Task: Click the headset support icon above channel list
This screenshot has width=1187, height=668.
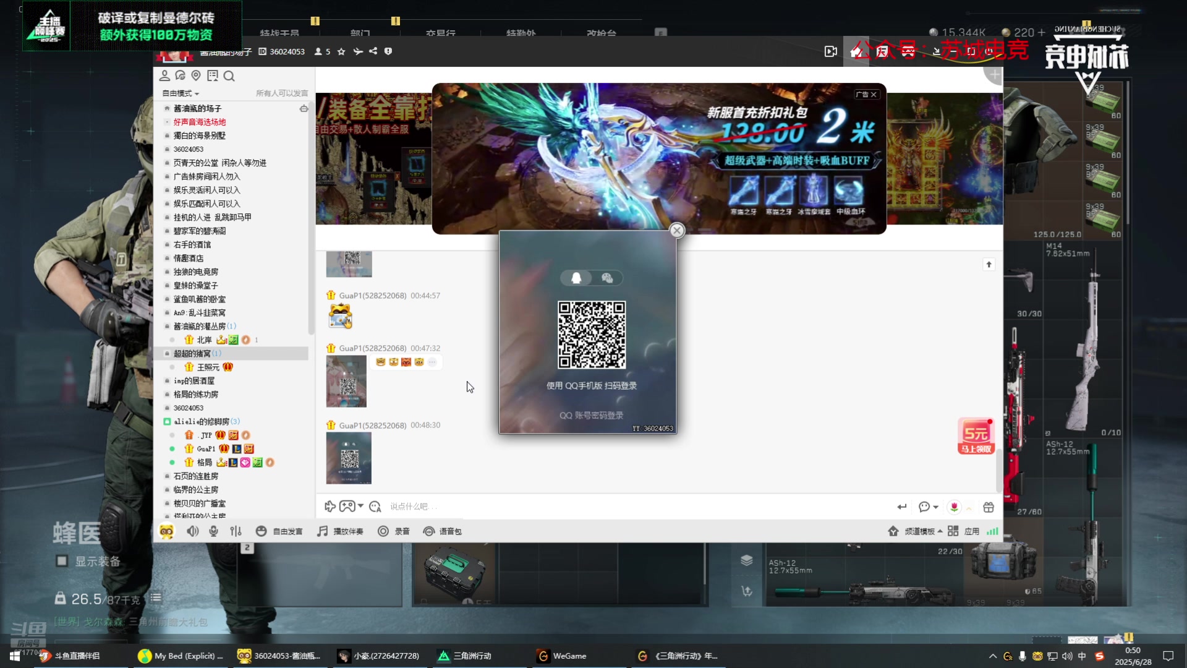Action: tap(181, 75)
